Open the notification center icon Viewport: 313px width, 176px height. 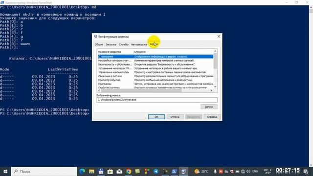click(x=306, y=172)
